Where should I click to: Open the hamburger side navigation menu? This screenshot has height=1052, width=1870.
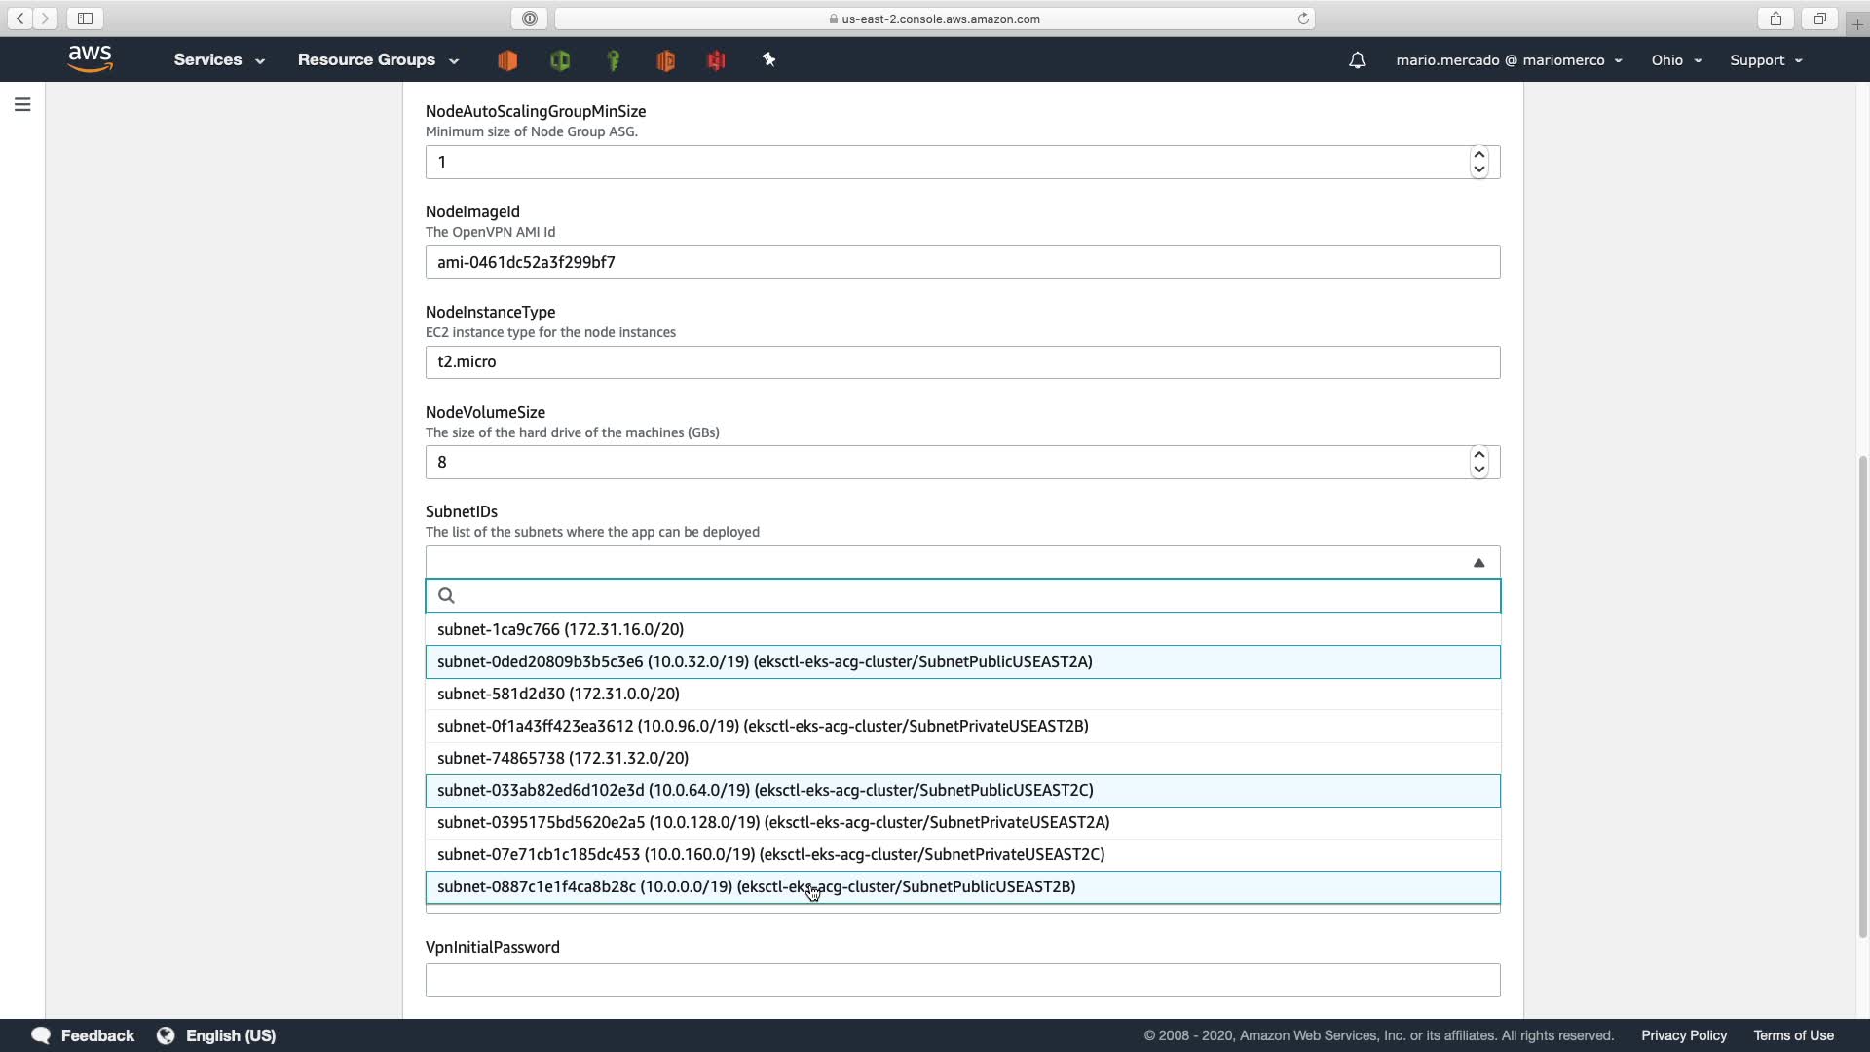click(22, 104)
